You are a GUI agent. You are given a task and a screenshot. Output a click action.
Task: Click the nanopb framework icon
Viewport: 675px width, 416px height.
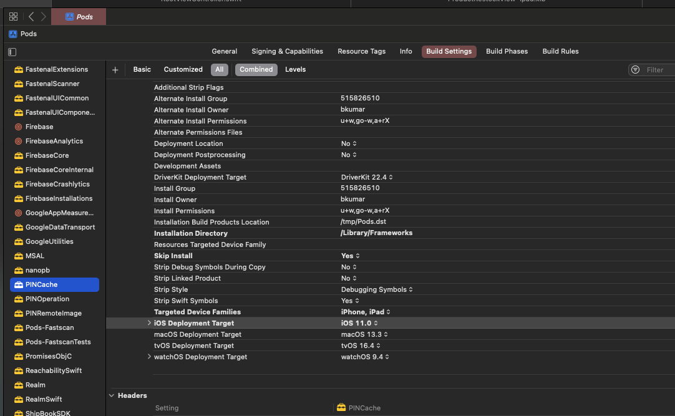19,270
